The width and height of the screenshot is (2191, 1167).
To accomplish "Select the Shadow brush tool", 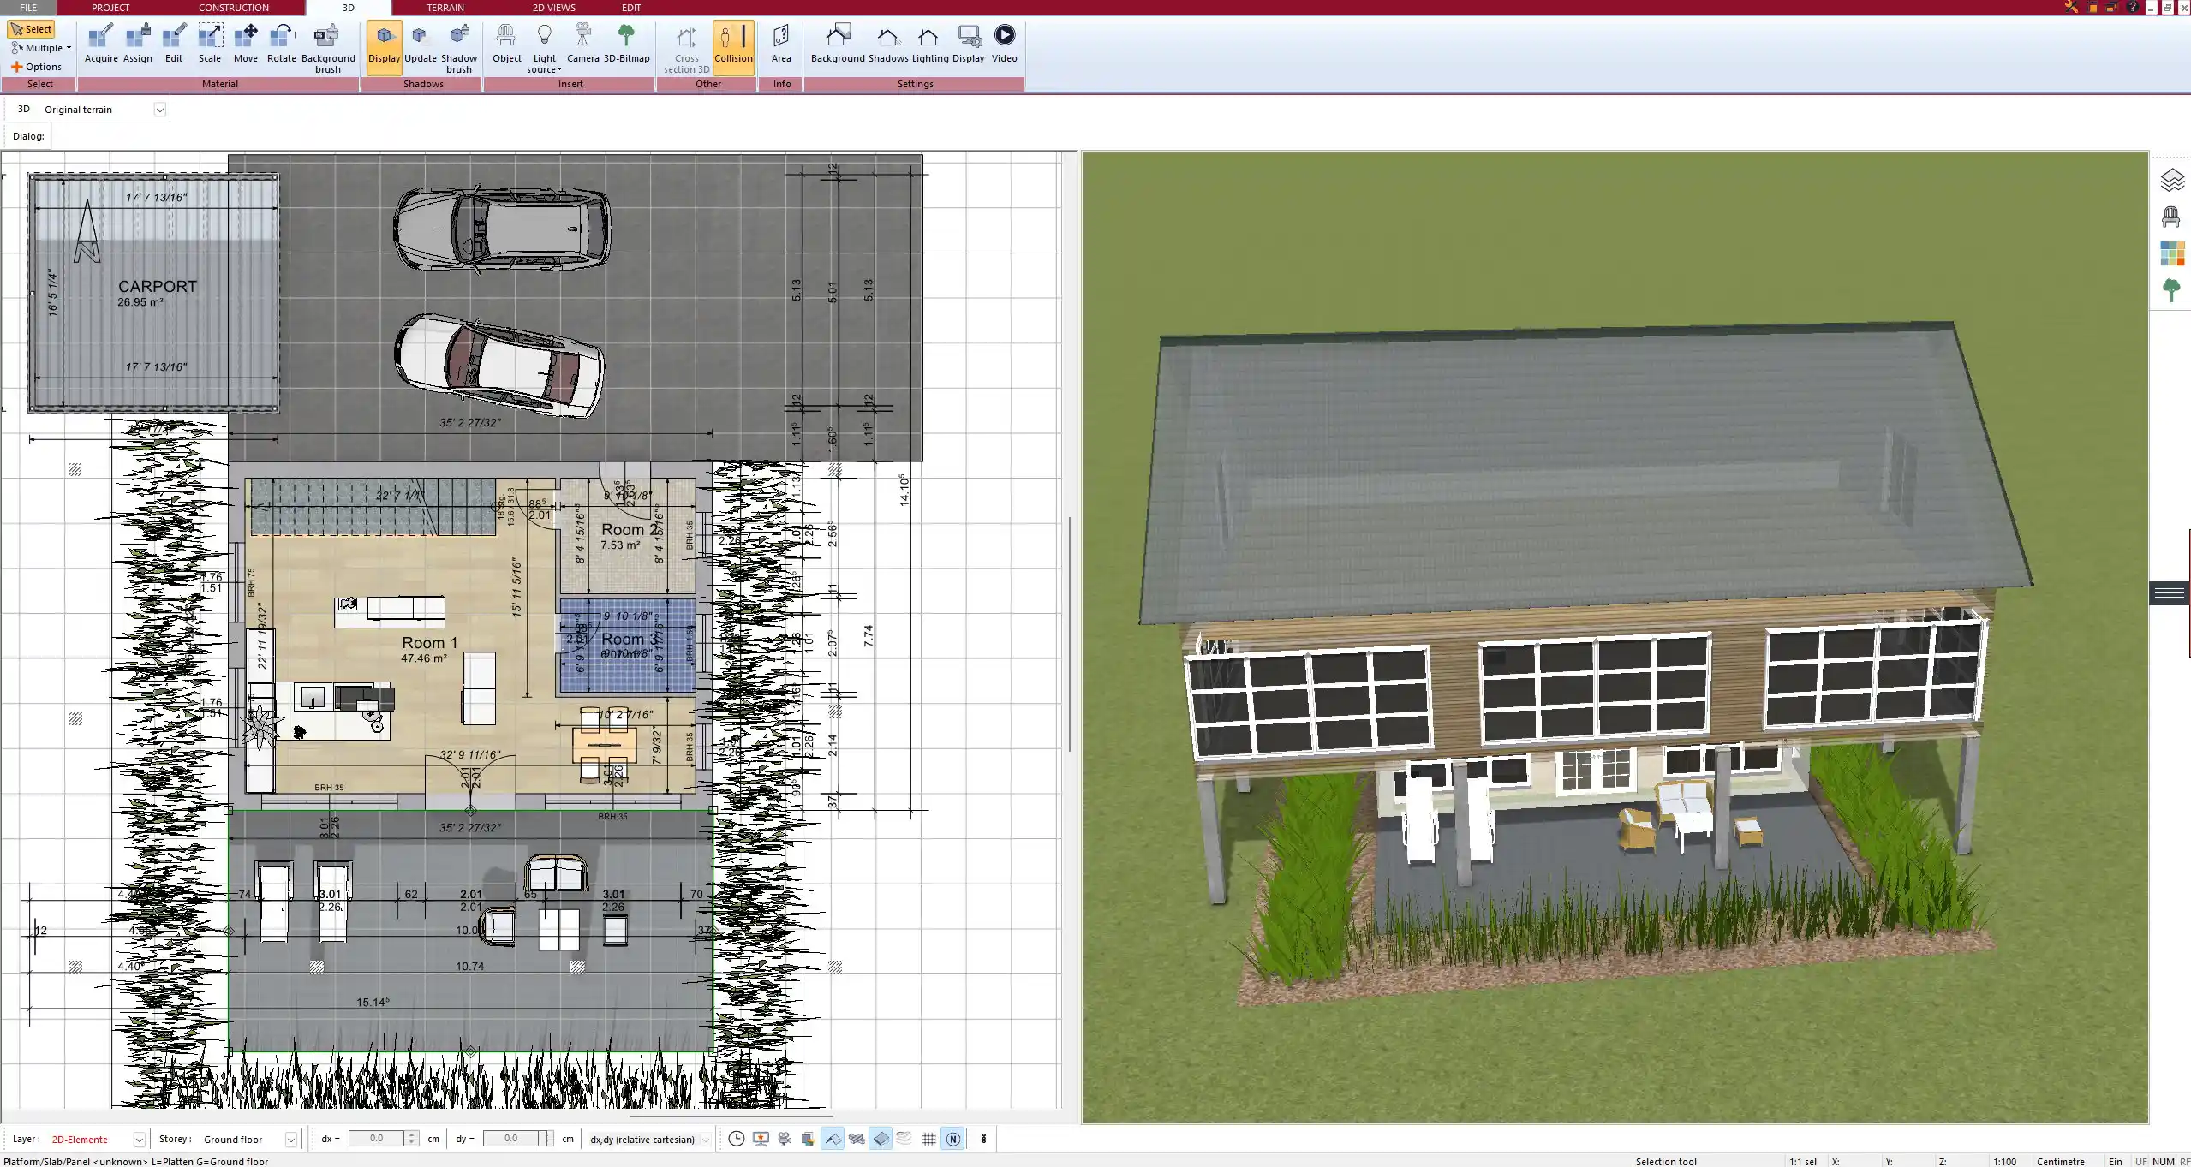I will click(x=459, y=49).
